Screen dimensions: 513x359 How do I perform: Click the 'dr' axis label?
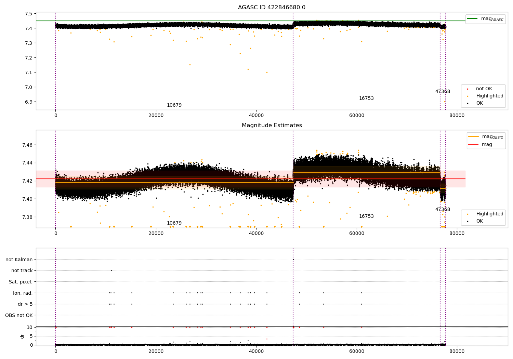(x=22, y=336)
